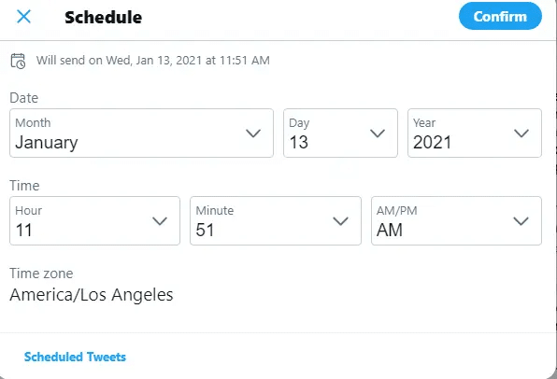Click the chevron arrow in the Year field
The image size is (557, 379).
click(521, 133)
